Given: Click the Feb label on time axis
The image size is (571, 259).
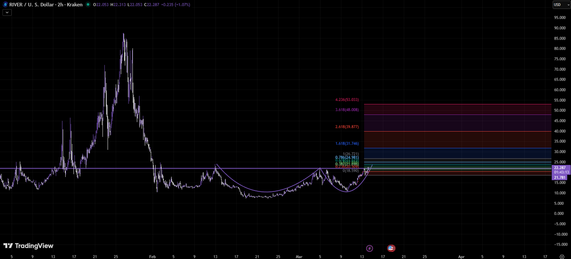Looking at the screenshot, I should [152, 256].
